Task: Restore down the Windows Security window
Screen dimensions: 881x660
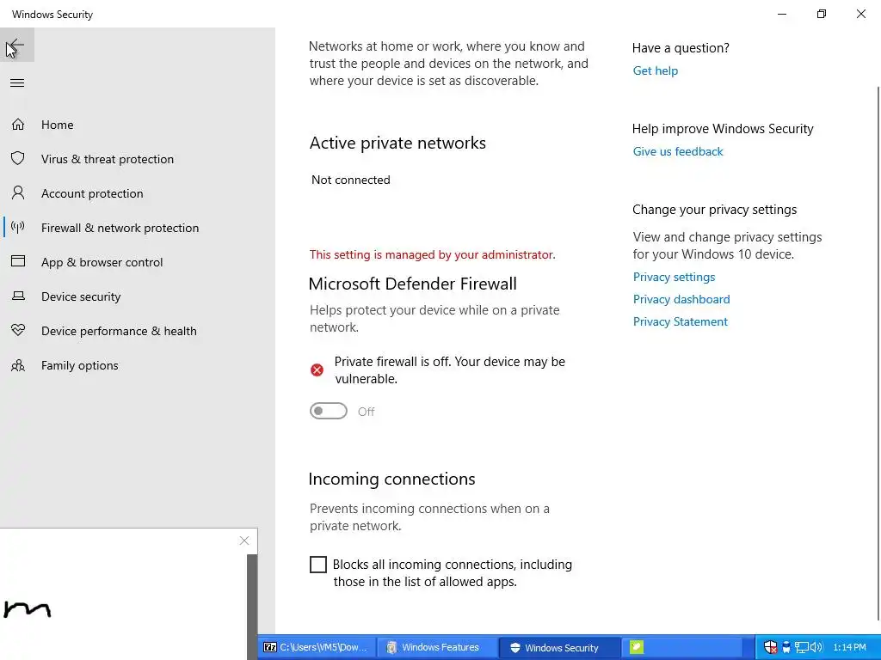Action: 822,14
